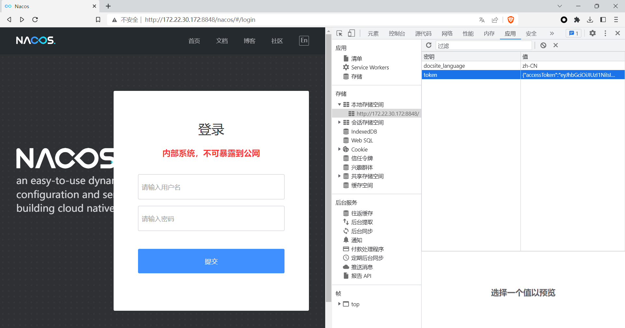Activate the DevTools element inspector icon

click(x=340, y=33)
